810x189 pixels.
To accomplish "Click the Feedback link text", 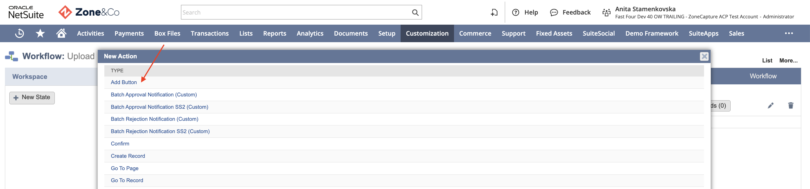I will (576, 13).
